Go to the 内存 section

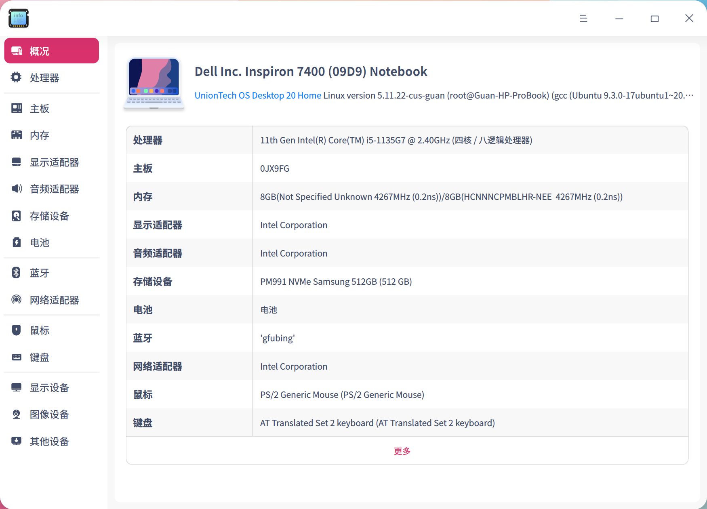(52, 135)
